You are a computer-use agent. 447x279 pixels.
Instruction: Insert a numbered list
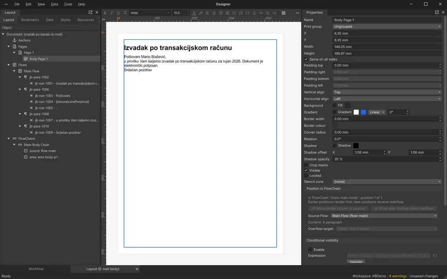241,13
